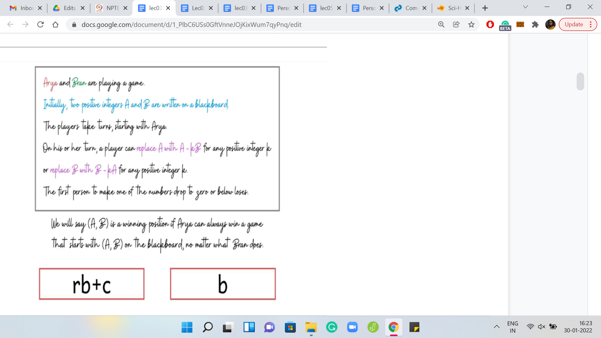Click the share page icon in address bar
This screenshot has height=338, width=601.
tap(456, 24)
